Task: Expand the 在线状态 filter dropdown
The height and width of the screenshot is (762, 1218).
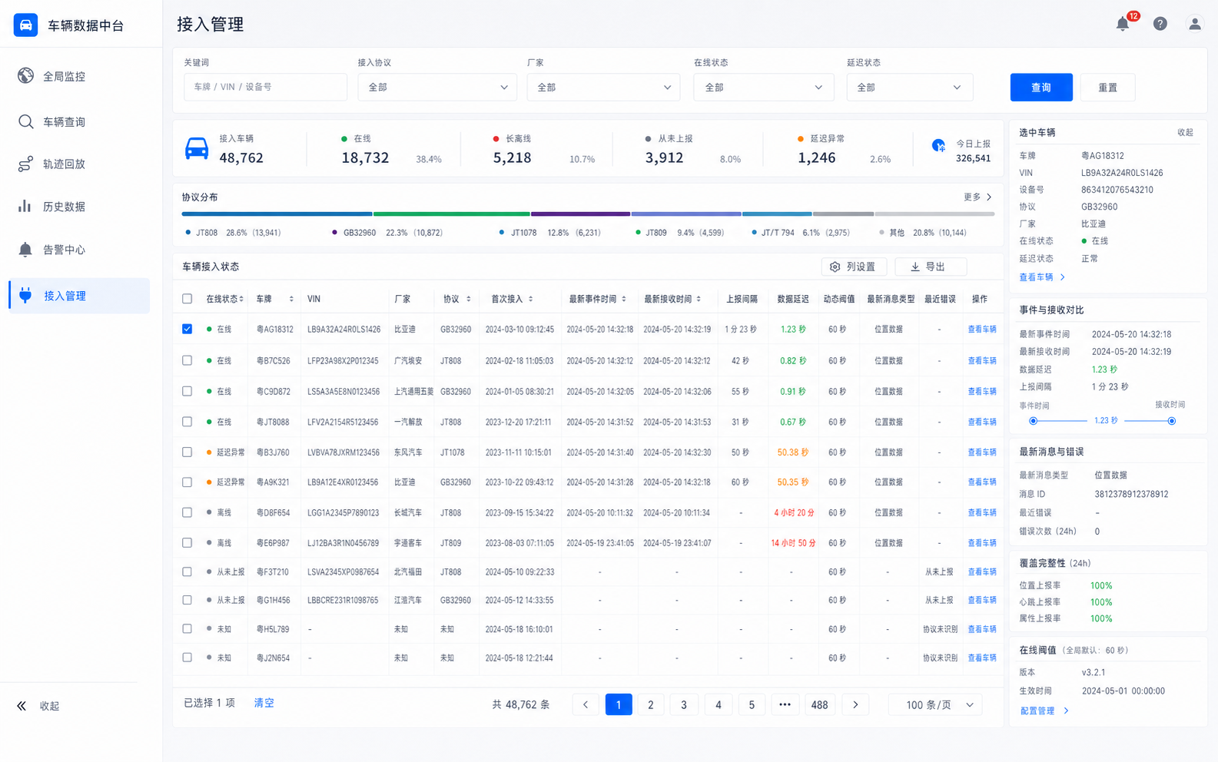Action: (x=763, y=87)
